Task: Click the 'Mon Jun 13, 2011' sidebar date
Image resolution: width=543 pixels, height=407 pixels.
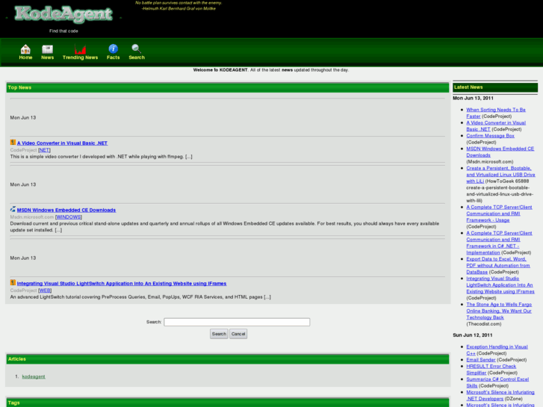Action: pyautogui.click(x=473, y=99)
